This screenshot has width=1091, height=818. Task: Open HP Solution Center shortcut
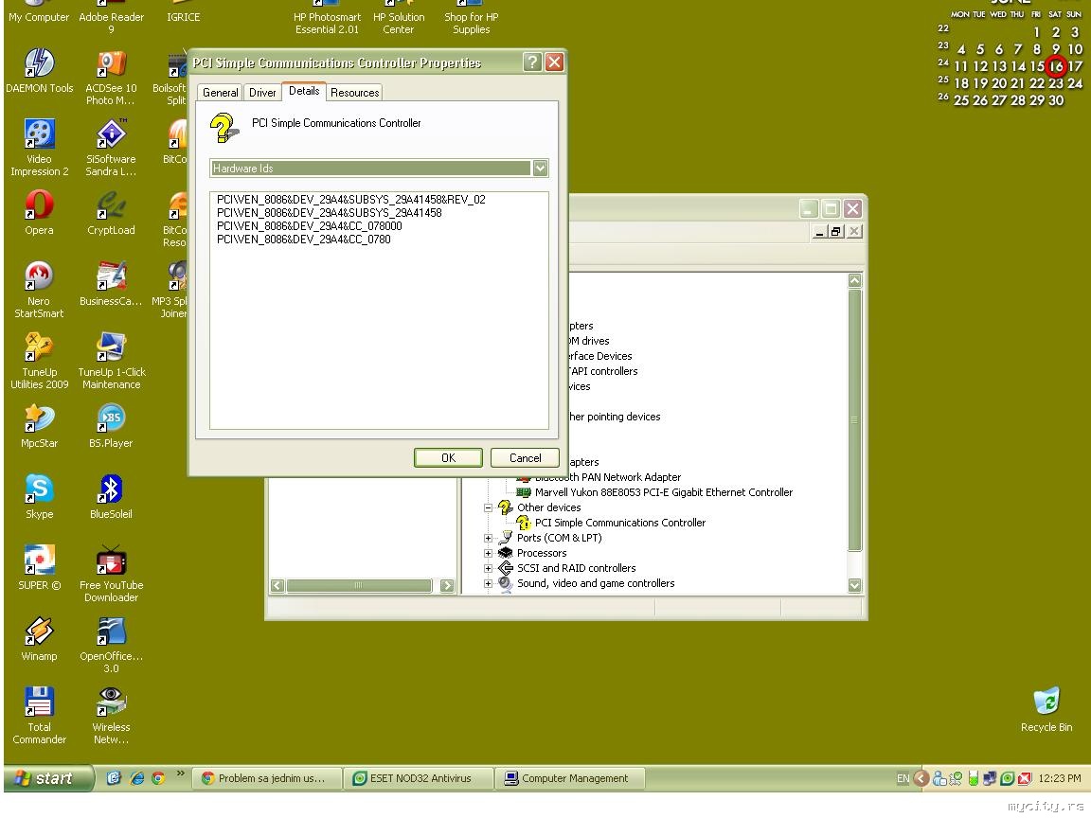click(399, 17)
